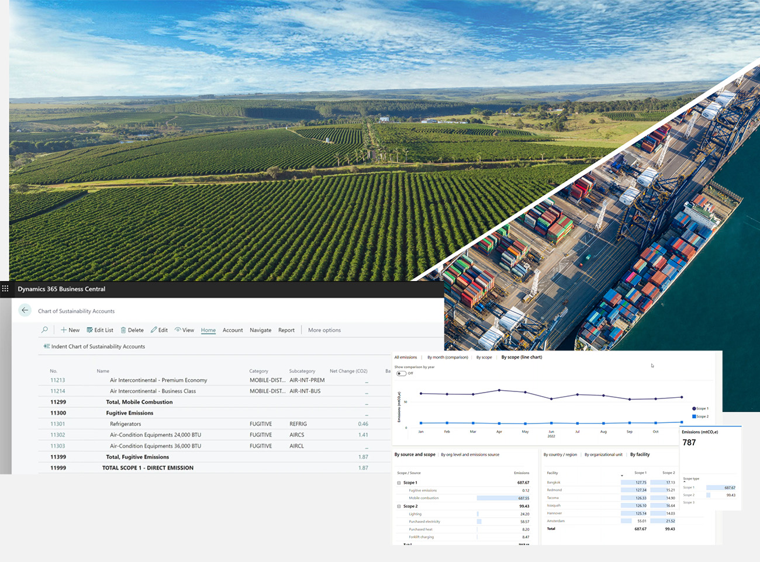760x562 pixels.
Task: Open account number 11214
Action: click(x=57, y=391)
